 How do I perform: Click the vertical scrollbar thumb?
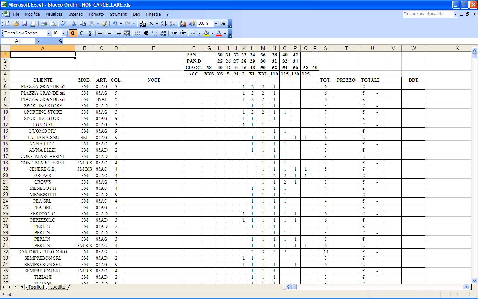(x=475, y=56)
